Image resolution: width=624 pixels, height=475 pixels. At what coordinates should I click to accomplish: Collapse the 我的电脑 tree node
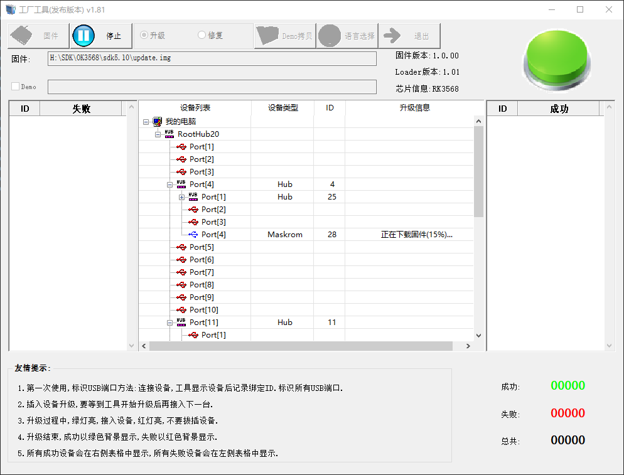click(146, 122)
